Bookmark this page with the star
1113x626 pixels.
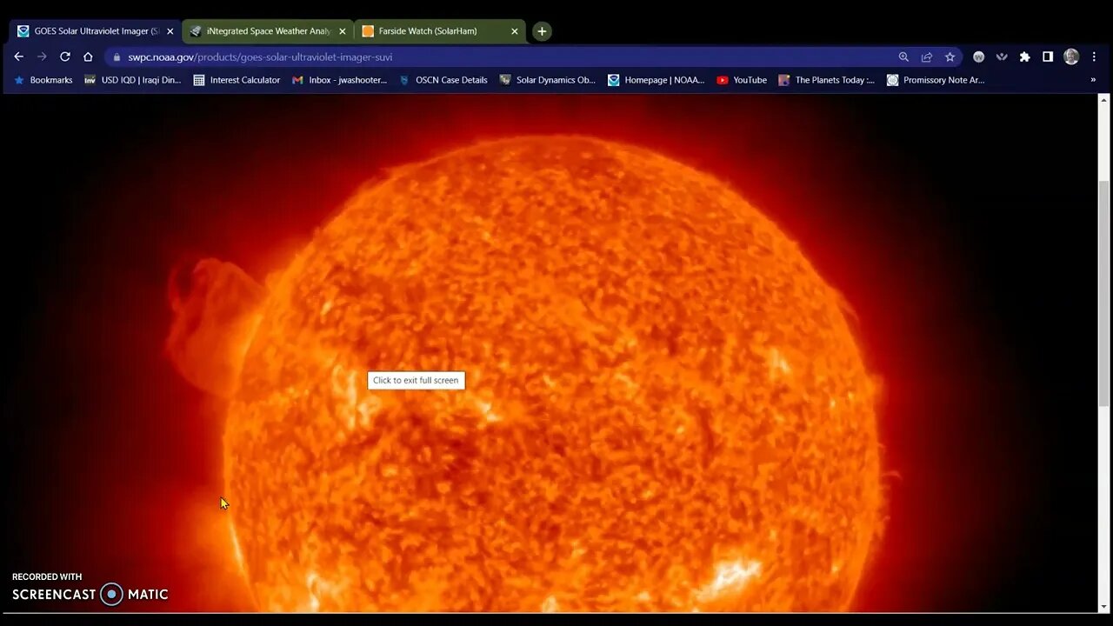[950, 57]
